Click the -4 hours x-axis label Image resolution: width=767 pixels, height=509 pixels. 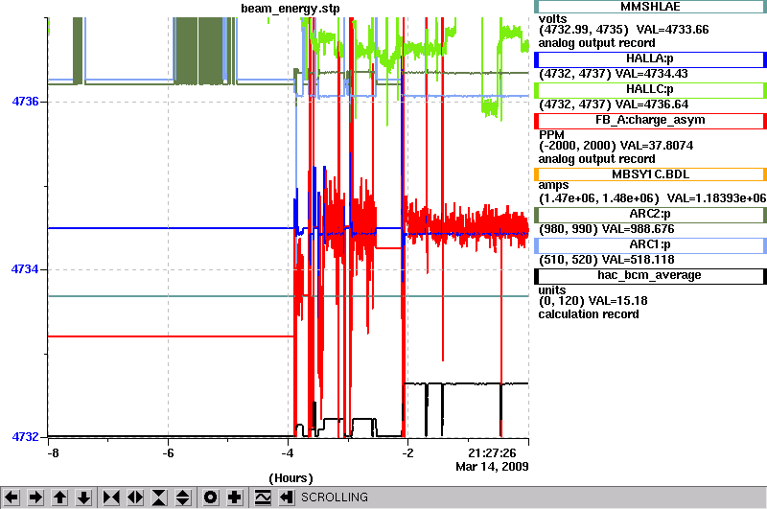(x=287, y=453)
